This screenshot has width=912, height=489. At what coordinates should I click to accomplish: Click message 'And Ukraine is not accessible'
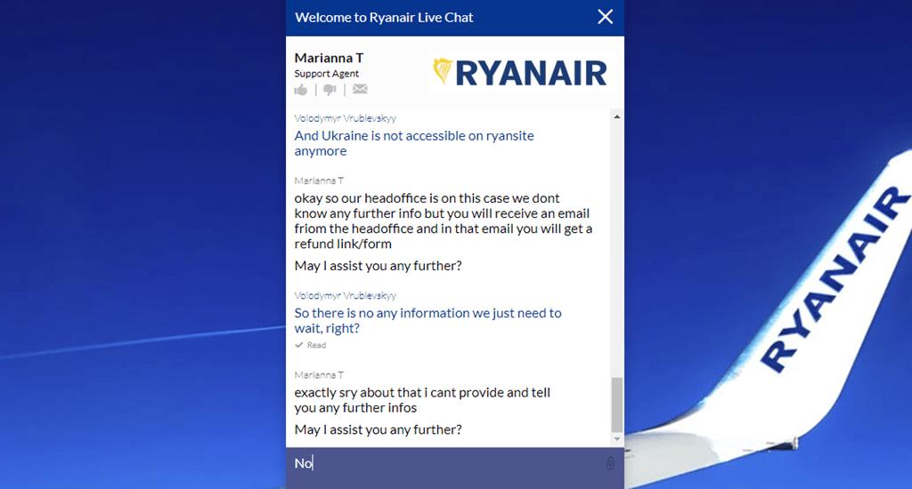click(x=414, y=143)
